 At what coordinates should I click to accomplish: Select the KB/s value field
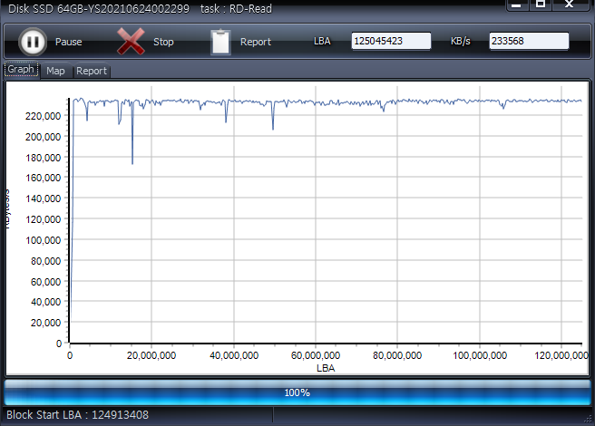[x=529, y=42]
